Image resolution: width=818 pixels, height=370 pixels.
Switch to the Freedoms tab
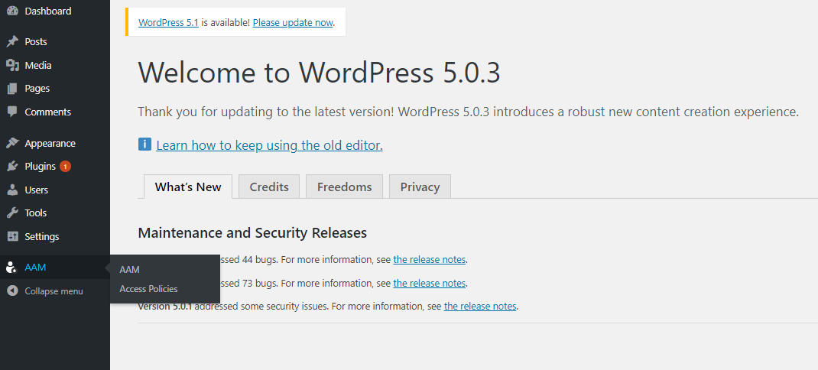[344, 187]
